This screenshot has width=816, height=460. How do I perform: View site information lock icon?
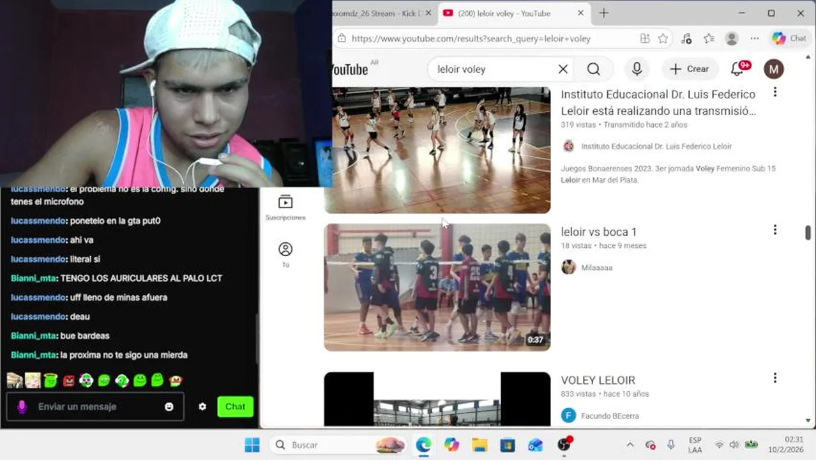(341, 38)
